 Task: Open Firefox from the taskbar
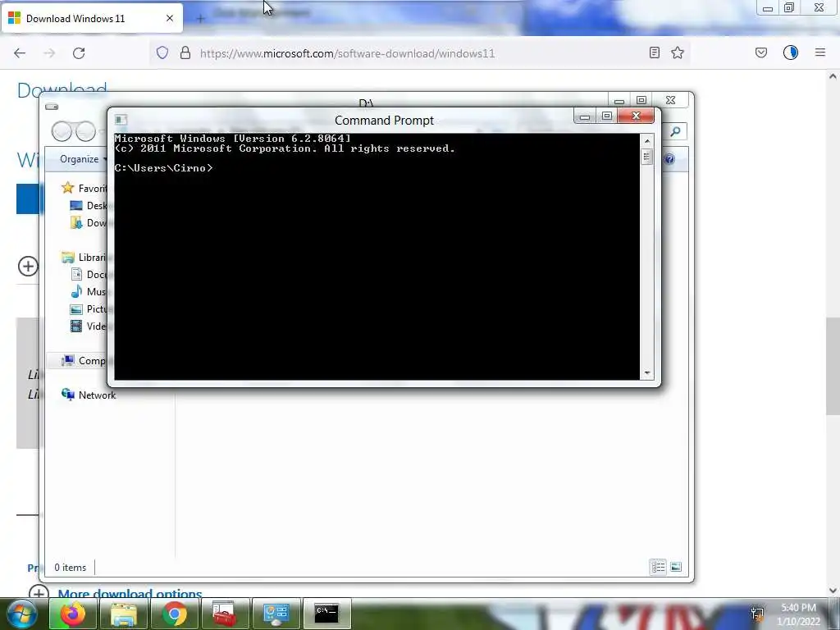(x=72, y=614)
